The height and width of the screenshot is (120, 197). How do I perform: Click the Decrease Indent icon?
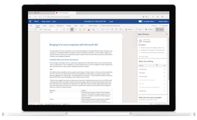112,30
